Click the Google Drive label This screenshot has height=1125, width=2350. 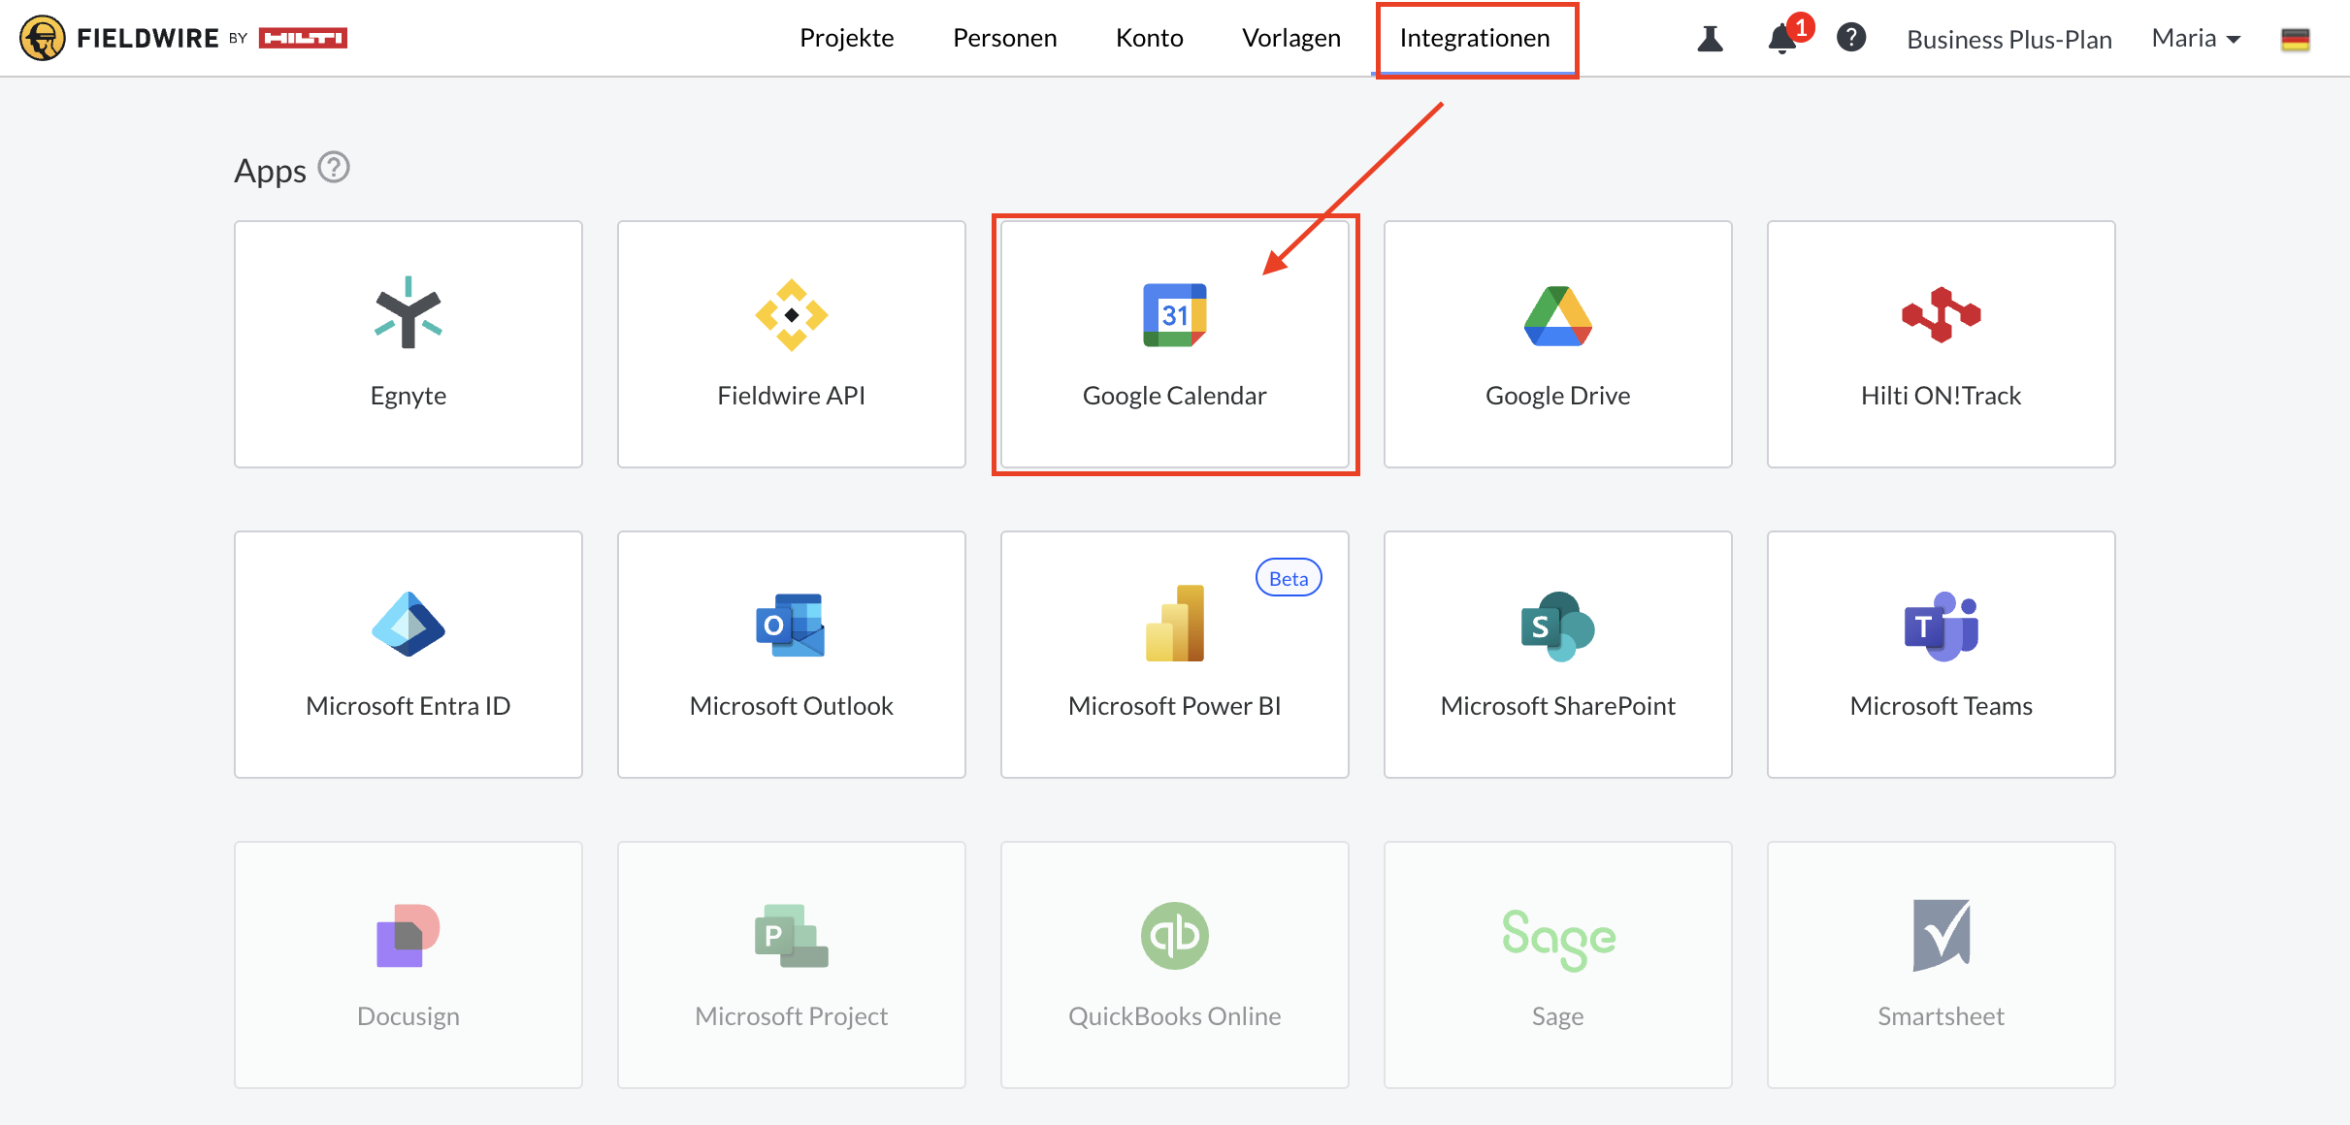click(1558, 396)
